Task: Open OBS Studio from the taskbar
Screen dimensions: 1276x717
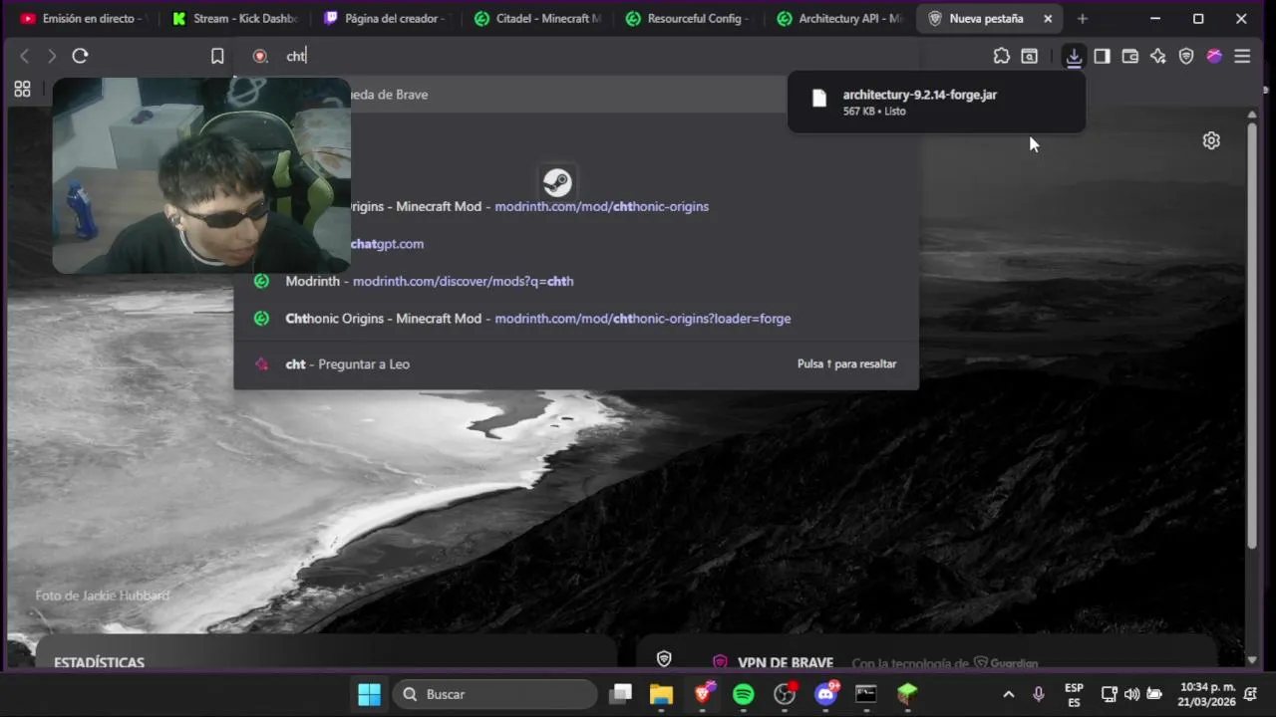Action: 785,694
